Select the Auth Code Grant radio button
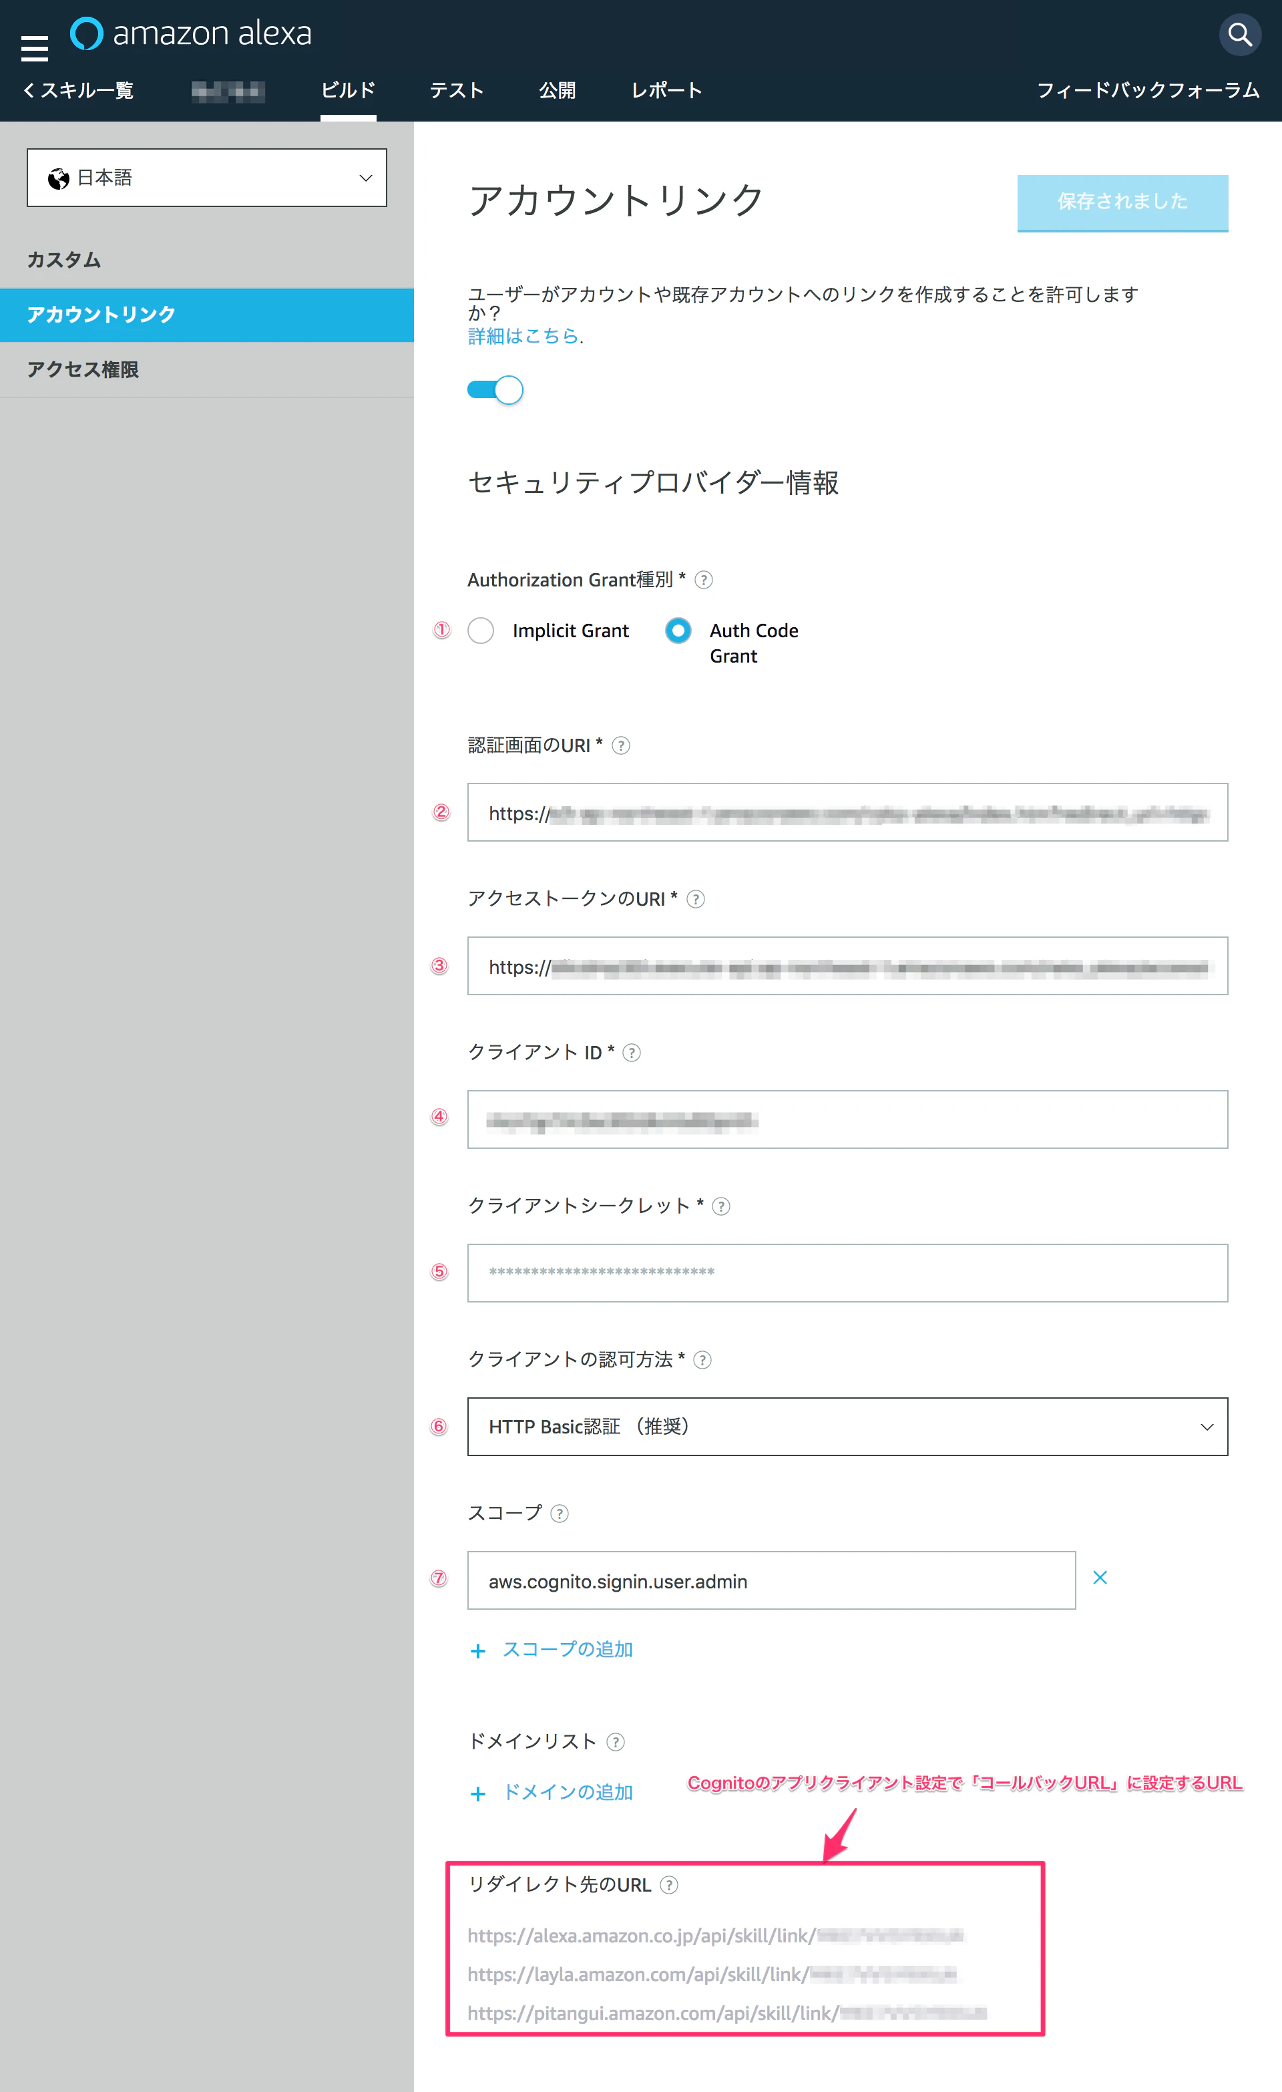This screenshot has width=1282, height=2092. [x=678, y=631]
